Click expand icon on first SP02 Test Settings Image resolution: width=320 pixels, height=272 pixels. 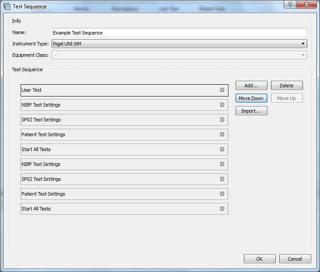coord(222,120)
